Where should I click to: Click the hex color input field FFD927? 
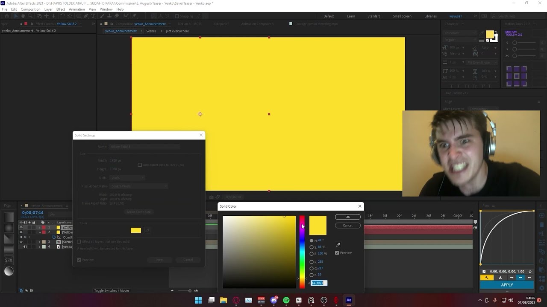click(319, 283)
